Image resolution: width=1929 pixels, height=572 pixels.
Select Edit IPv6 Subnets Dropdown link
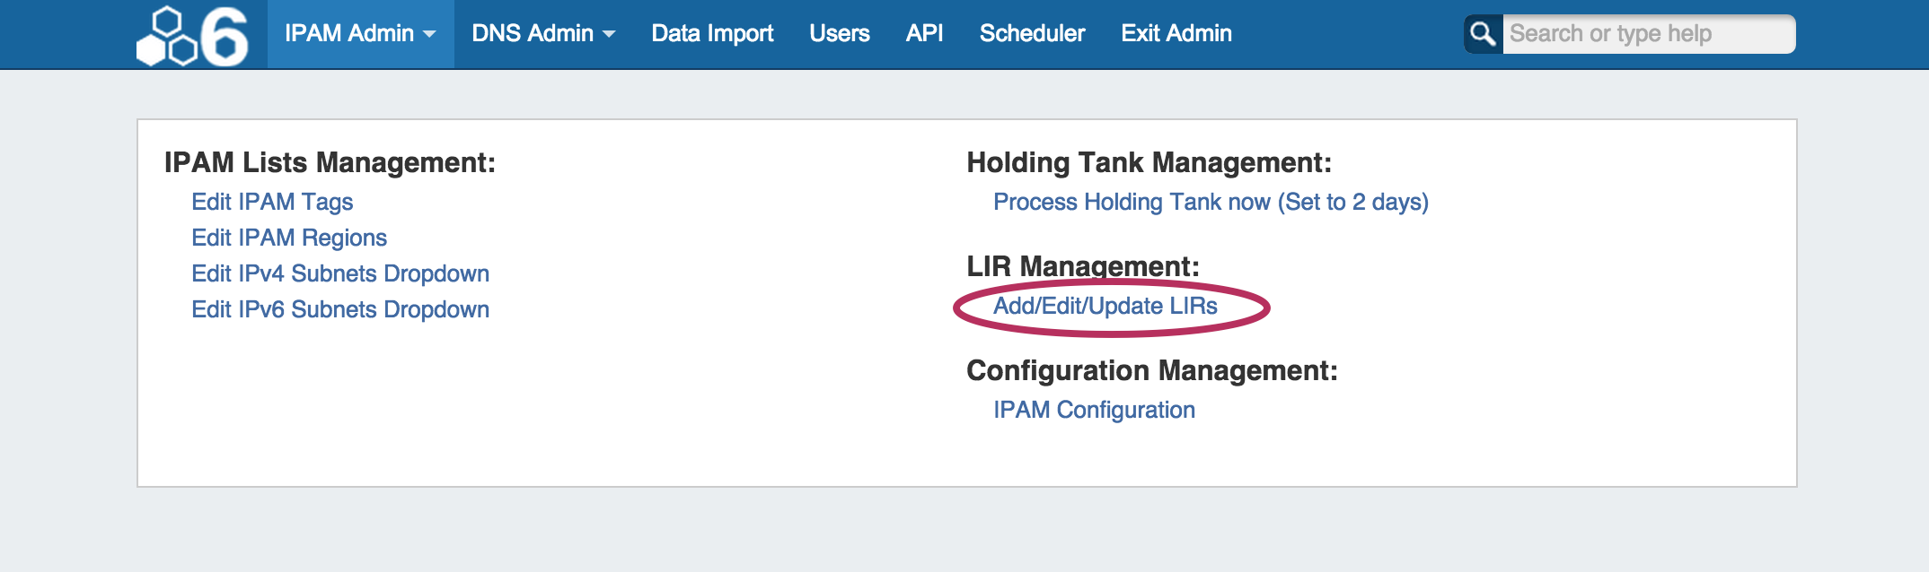pos(340,309)
